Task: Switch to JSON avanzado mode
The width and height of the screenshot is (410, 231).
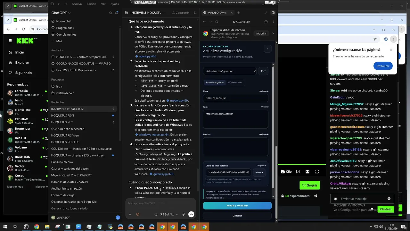Action: (235, 82)
